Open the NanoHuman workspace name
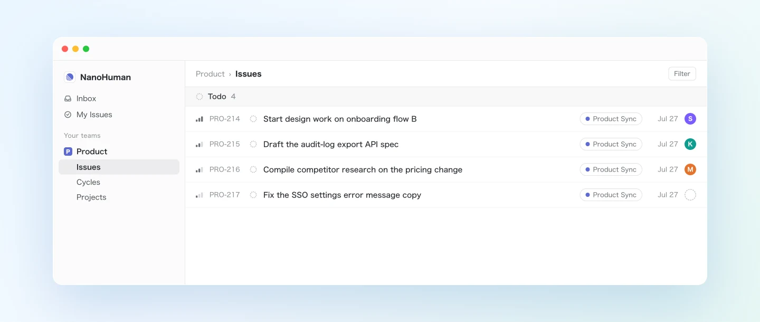The height and width of the screenshot is (322, 760). tap(106, 77)
